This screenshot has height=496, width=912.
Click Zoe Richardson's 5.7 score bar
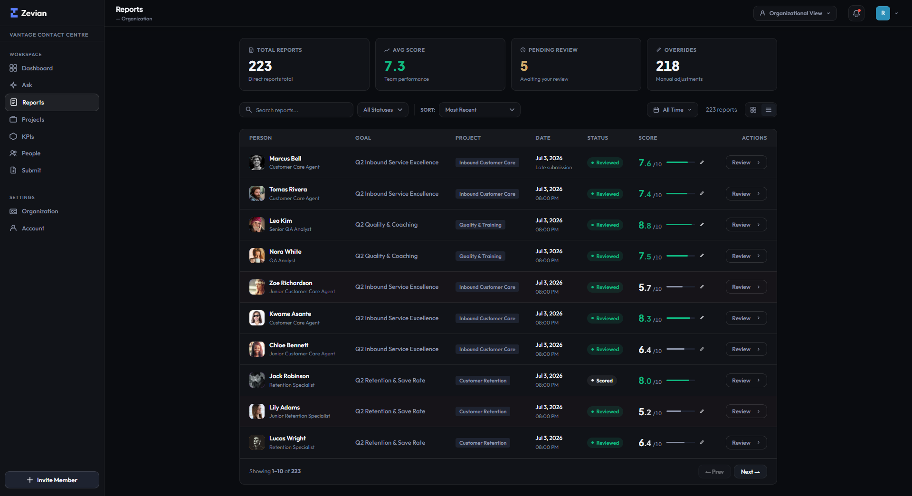681,287
